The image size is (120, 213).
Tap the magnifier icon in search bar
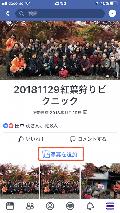point(22,14)
